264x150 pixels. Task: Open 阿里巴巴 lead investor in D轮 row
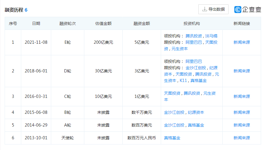click(x=194, y=61)
